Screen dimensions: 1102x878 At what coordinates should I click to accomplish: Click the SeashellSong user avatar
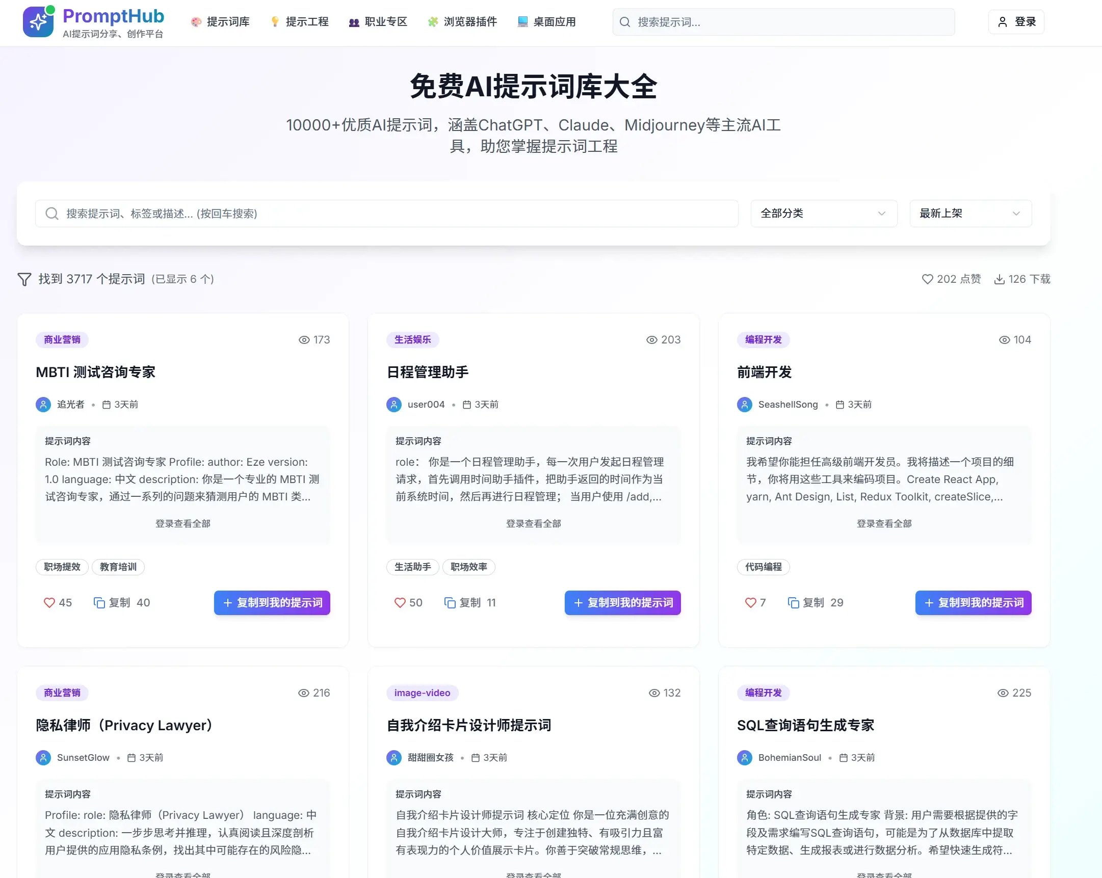pyautogui.click(x=745, y=404)
